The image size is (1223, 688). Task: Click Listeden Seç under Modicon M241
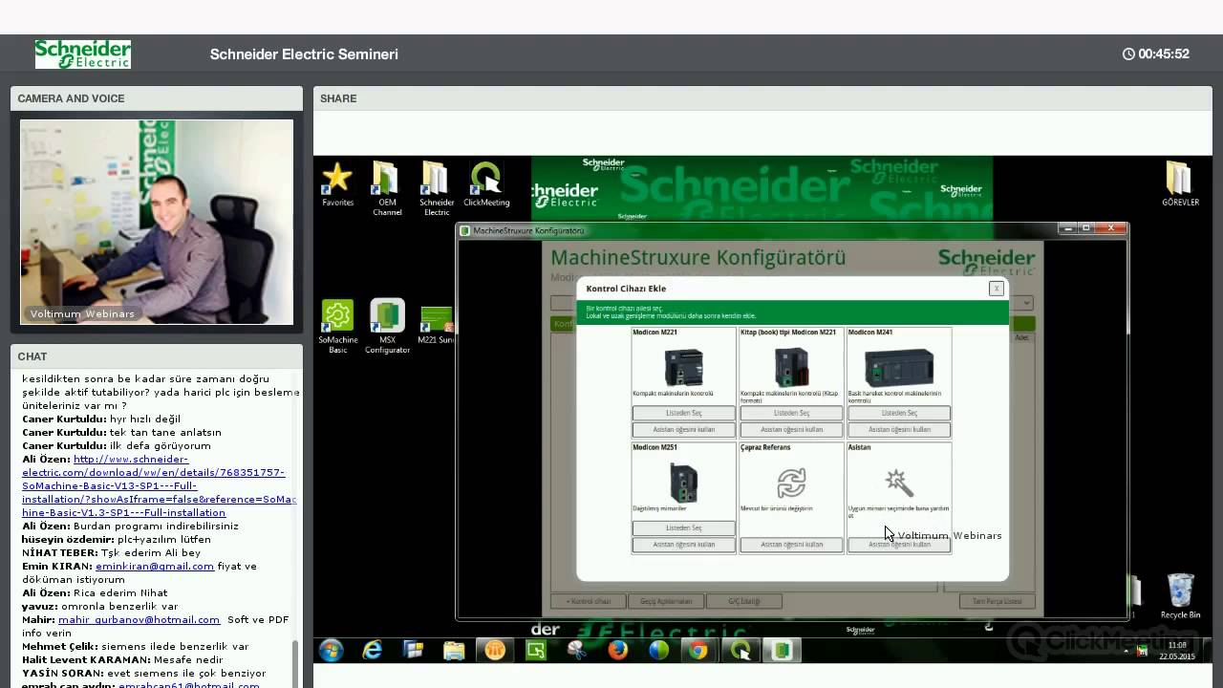pos(899,413)
